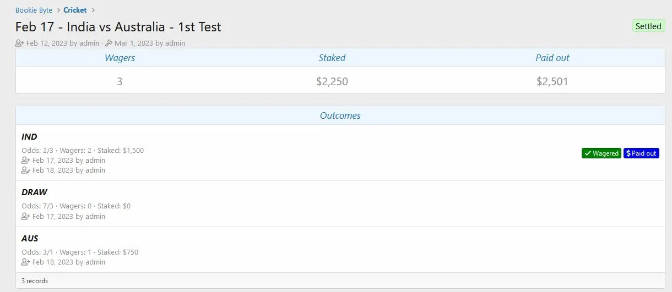This screenshot has height=292, width=672.
Task: Click the user-edit icon beside Feb 18 under IND
Action: [25, 170]
